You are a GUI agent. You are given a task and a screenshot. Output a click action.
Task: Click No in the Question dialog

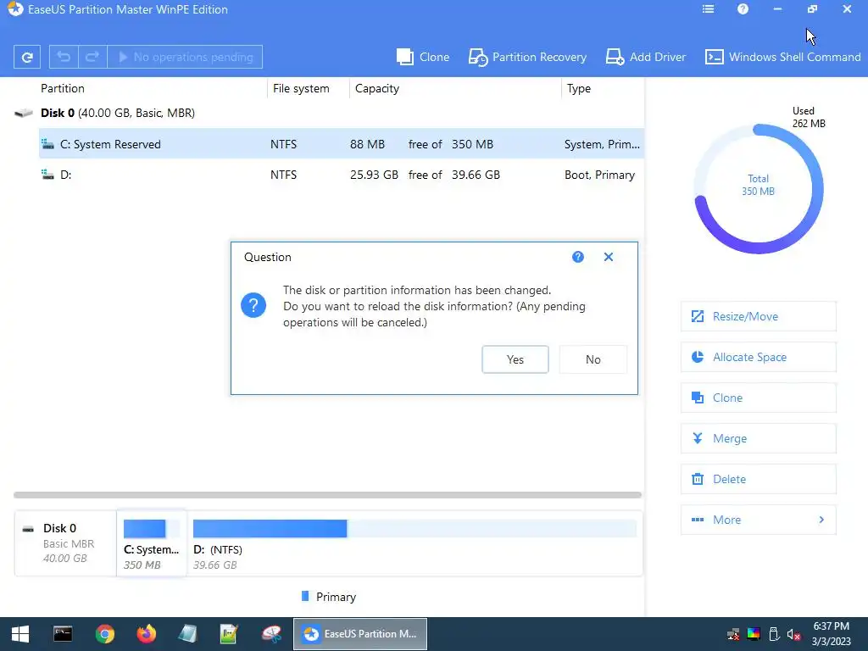point(593,359)
